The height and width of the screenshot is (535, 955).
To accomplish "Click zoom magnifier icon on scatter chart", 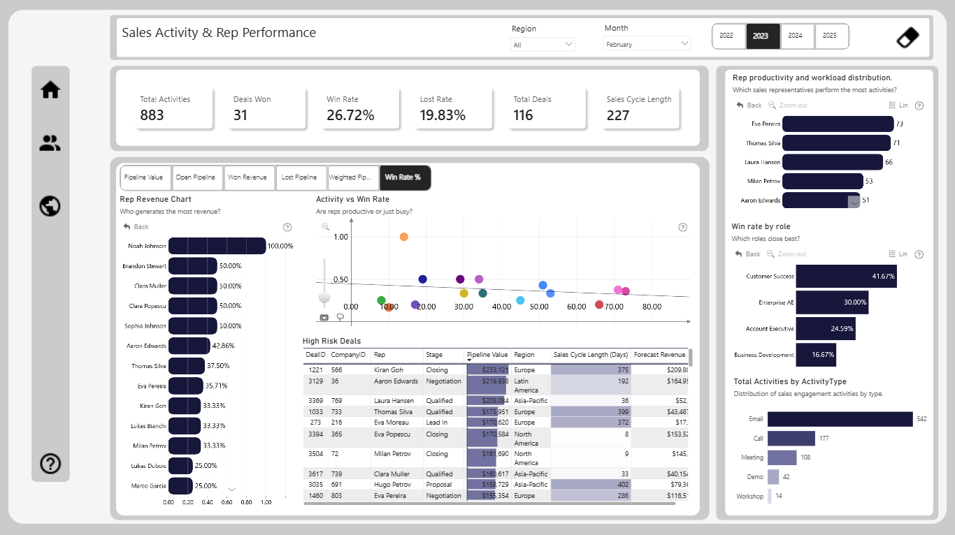I will 325,227.
